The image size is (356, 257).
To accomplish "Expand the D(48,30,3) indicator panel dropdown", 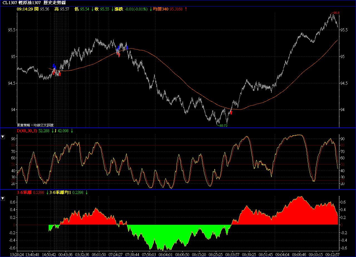I will click(3, 137).
